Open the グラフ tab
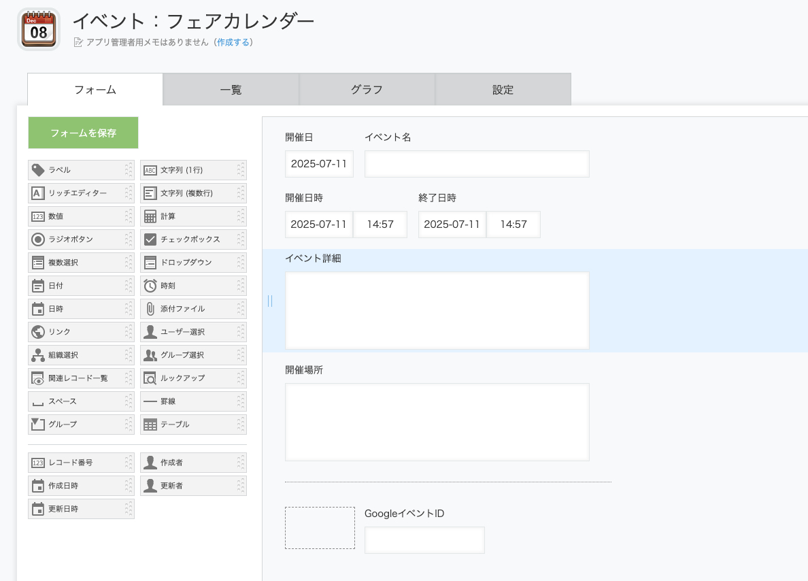808x581 pixels. click(x=367, y=89)
